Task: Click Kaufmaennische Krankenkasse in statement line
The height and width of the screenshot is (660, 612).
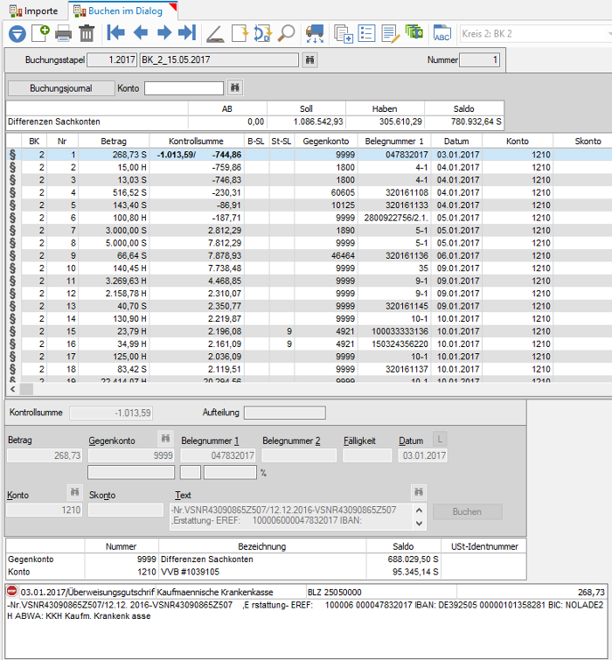Action: pos(215,592)
